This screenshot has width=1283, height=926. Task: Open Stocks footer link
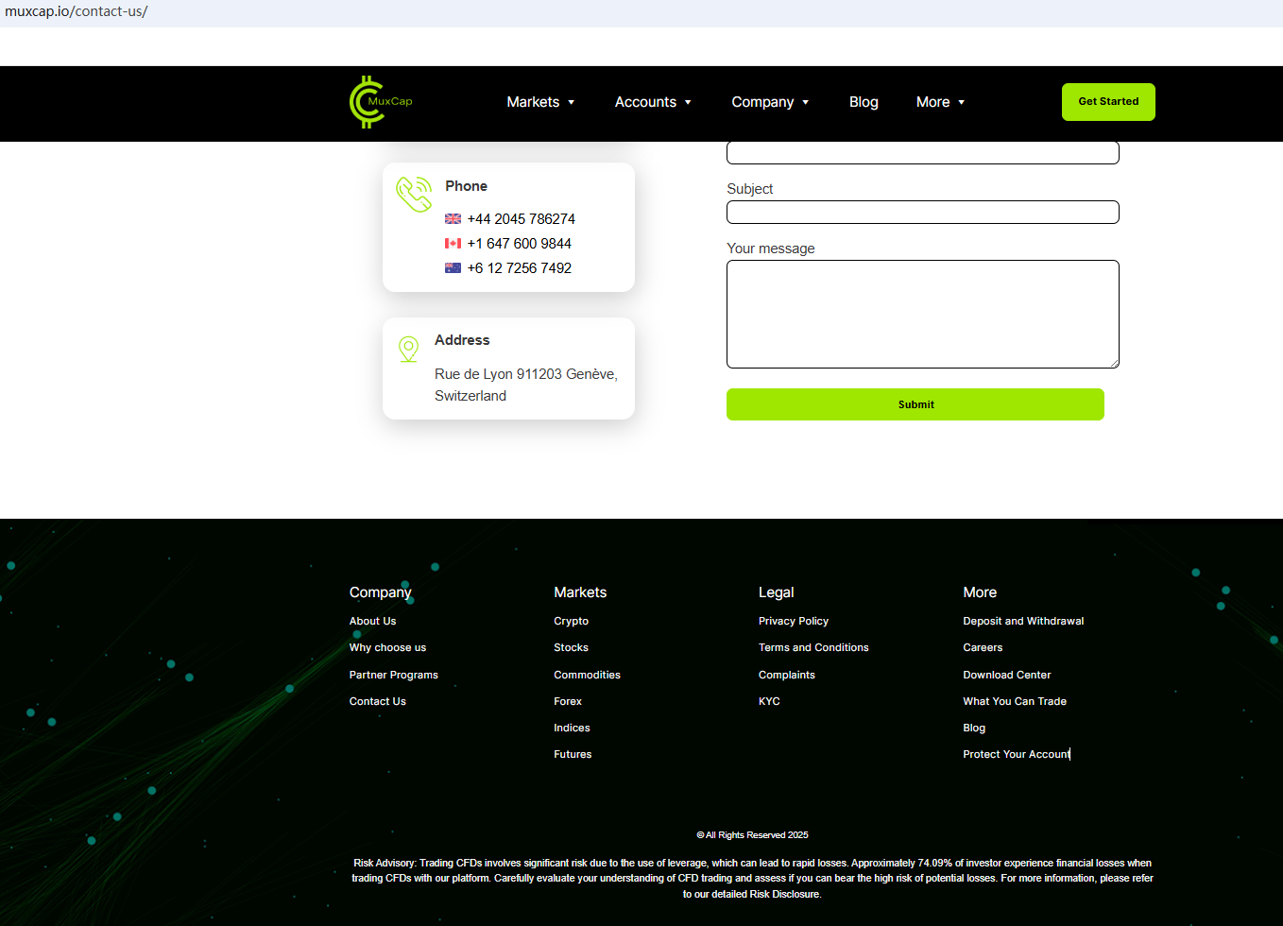pyautogui.click(x=572, y=647)
